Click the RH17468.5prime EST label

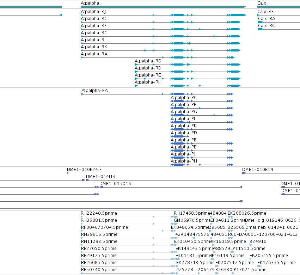192,213
